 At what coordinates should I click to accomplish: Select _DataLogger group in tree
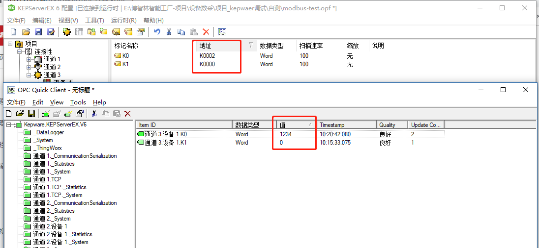[x=49, y=132]
